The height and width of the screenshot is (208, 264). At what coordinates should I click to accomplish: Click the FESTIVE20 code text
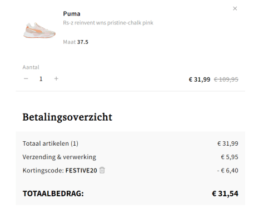click(x=81, y=170)
